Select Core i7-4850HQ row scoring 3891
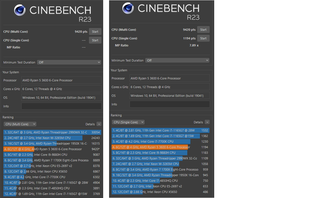The image size is (323, 198). 52,188
